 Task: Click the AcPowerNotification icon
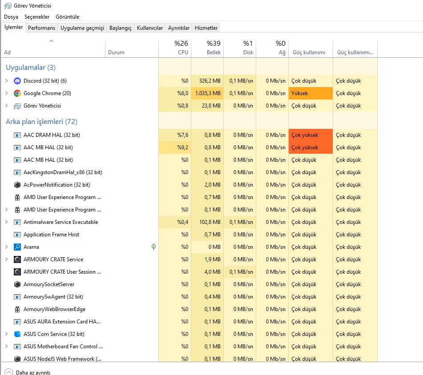tap(17, 185)
